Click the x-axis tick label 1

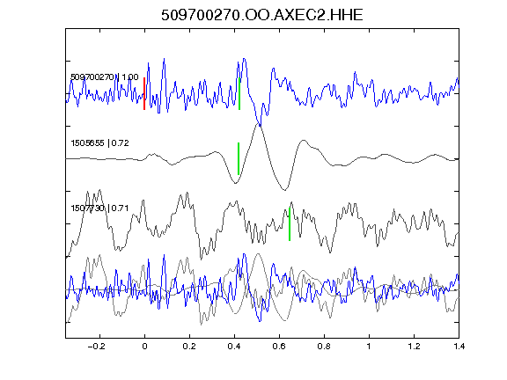pos(369,347)
